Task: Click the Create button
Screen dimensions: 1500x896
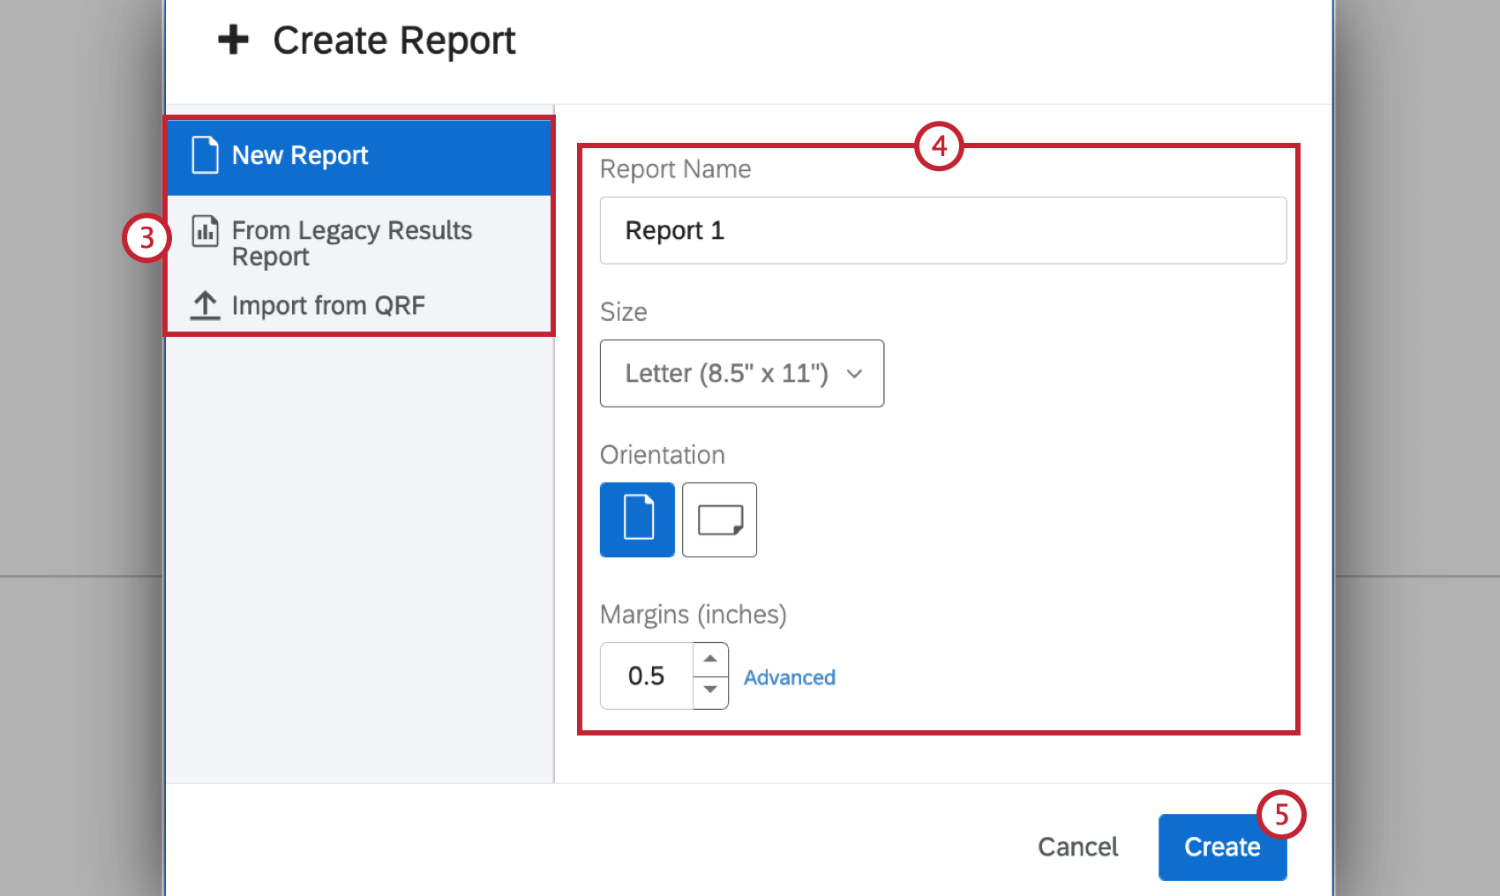Action: [x=1222, y=847]
